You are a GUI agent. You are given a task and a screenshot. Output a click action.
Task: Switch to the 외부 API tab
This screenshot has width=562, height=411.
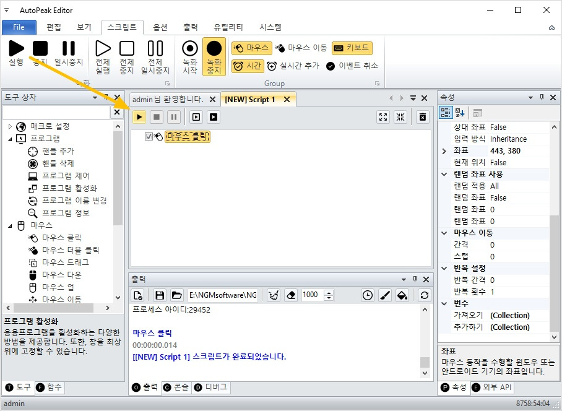pyautogui.click(x=491, y=387)
